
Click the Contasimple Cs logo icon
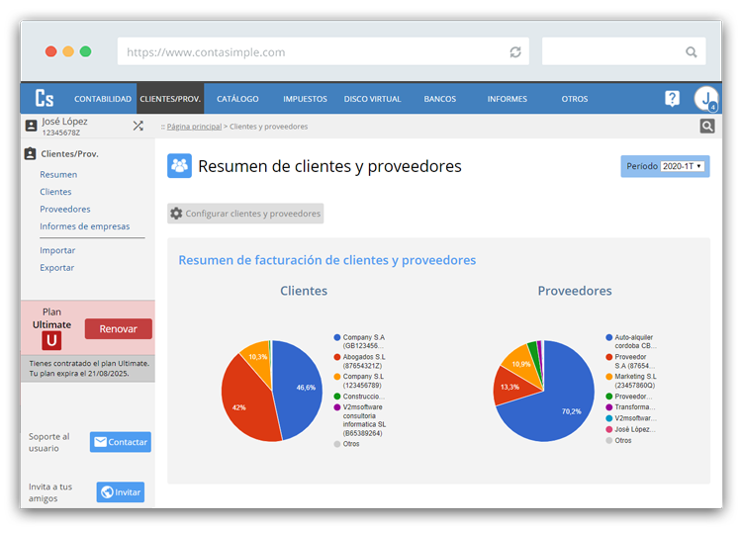45,99
